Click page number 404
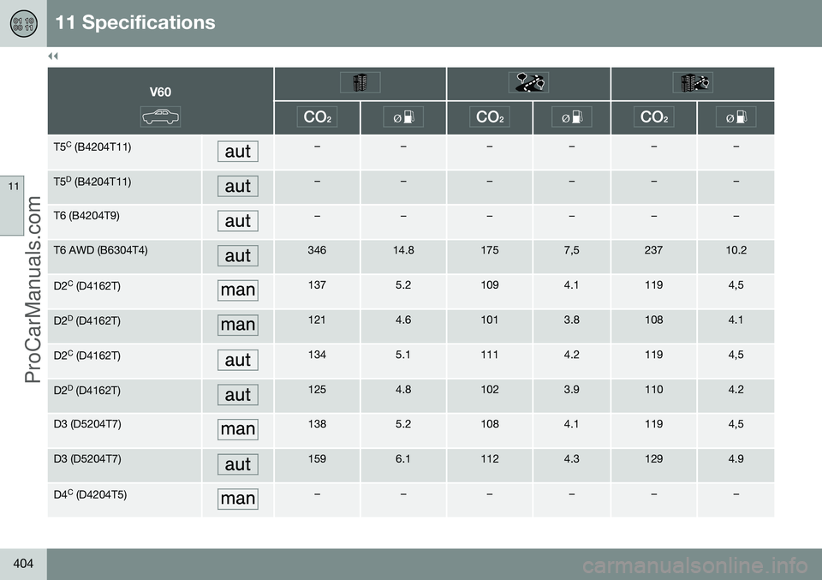 (x=23, y=564)
